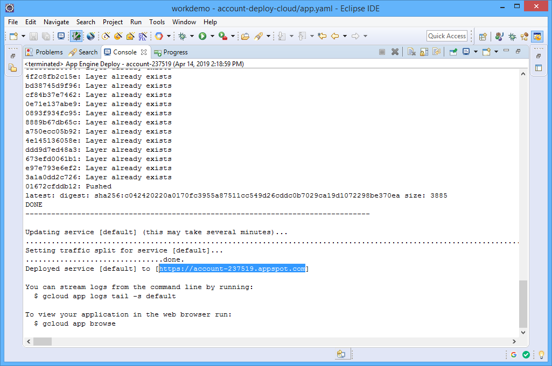
Task: Open the Window menu
Action: (x=184, y=22)
